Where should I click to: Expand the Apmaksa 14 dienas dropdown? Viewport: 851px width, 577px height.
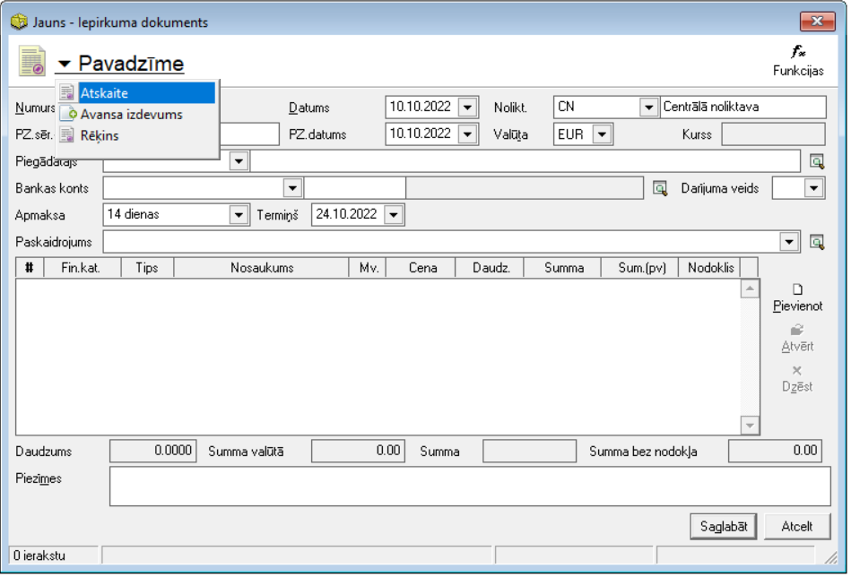coord(239,215)
